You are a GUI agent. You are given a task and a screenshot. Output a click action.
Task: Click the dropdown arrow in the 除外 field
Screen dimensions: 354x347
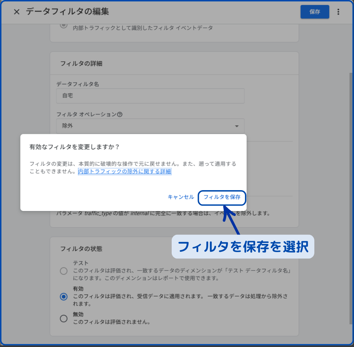[x=236, y=126]
